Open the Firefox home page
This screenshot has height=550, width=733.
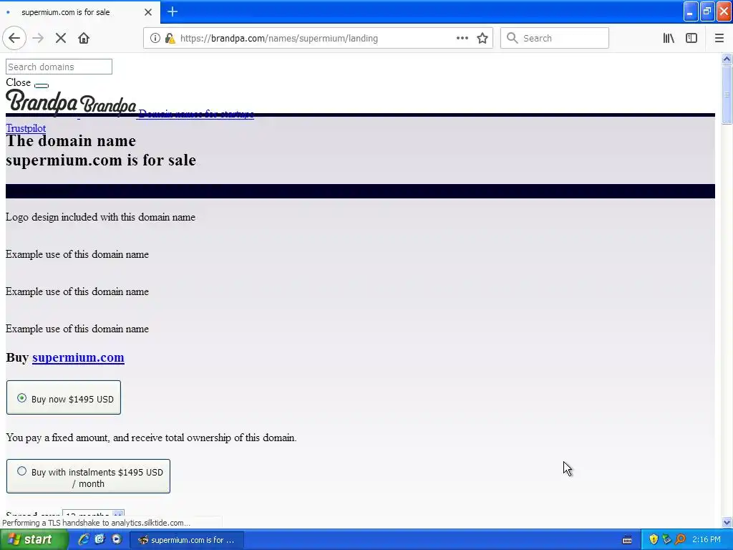pos(84,38)
